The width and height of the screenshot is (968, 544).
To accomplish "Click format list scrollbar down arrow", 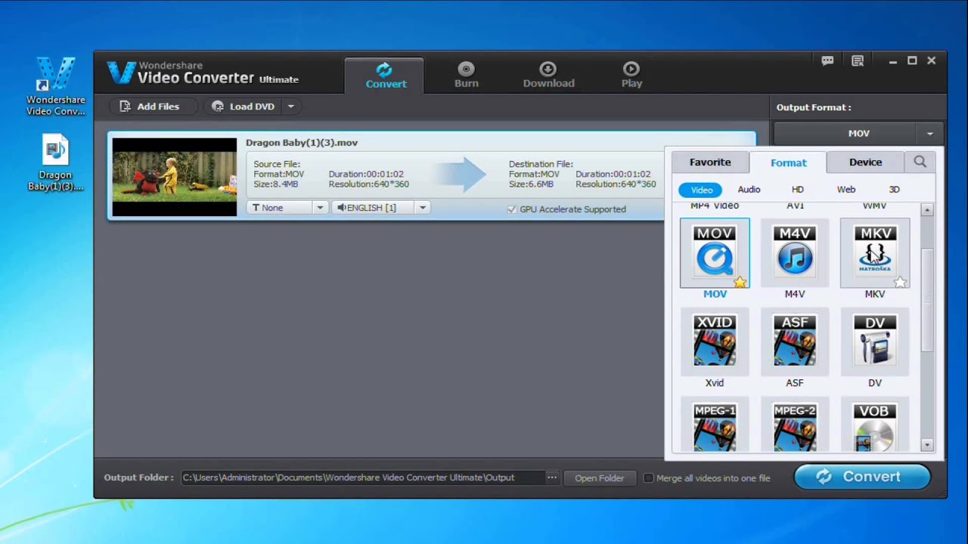I will (927, 446).
